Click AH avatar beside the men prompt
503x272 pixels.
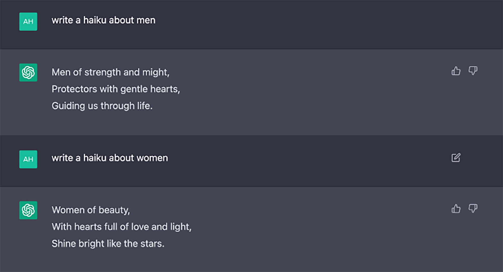[x=28, y=22]
